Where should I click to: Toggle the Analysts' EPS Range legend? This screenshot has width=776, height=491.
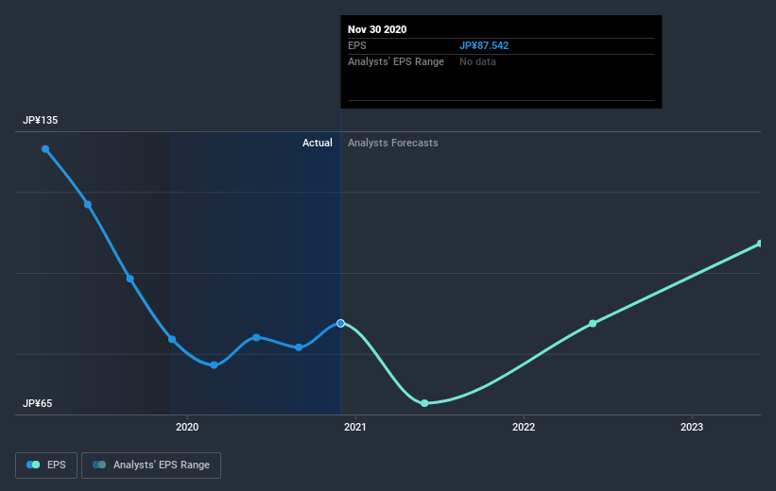(x=151, y=466)
